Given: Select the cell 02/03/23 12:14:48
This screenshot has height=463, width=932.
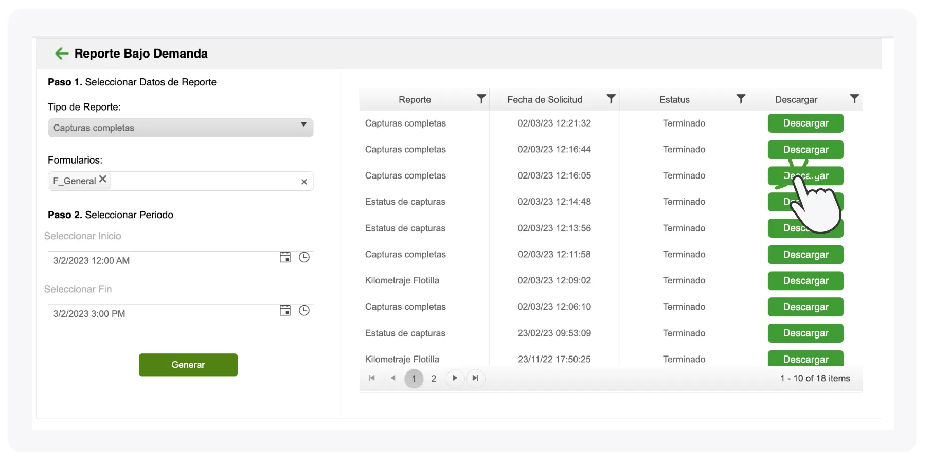Looking at the screenshot, I should click(554, 202).
